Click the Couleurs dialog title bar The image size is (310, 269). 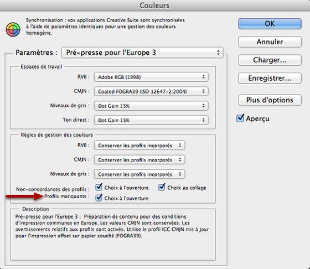[155, 6]
